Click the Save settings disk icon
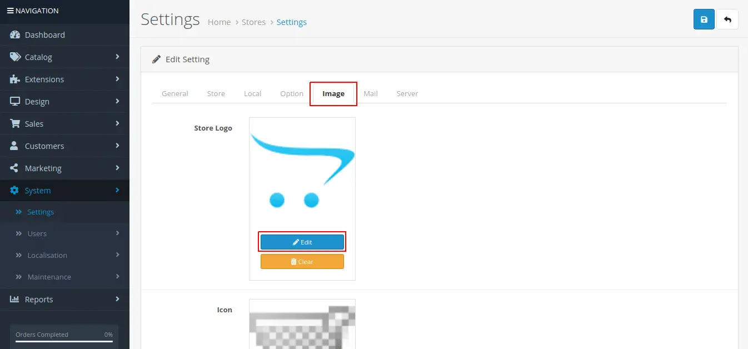748x349 pixels. click(x=704, y=19)
